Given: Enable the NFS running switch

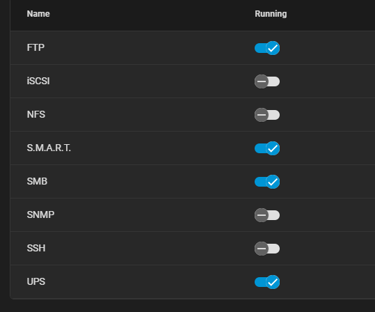Looking at the screenshot, I should click(267, 115).
